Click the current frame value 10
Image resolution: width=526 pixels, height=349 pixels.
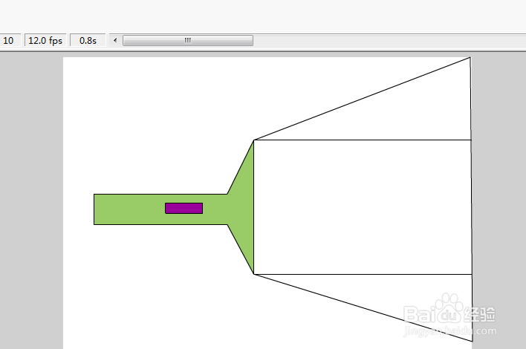(9, 41)
